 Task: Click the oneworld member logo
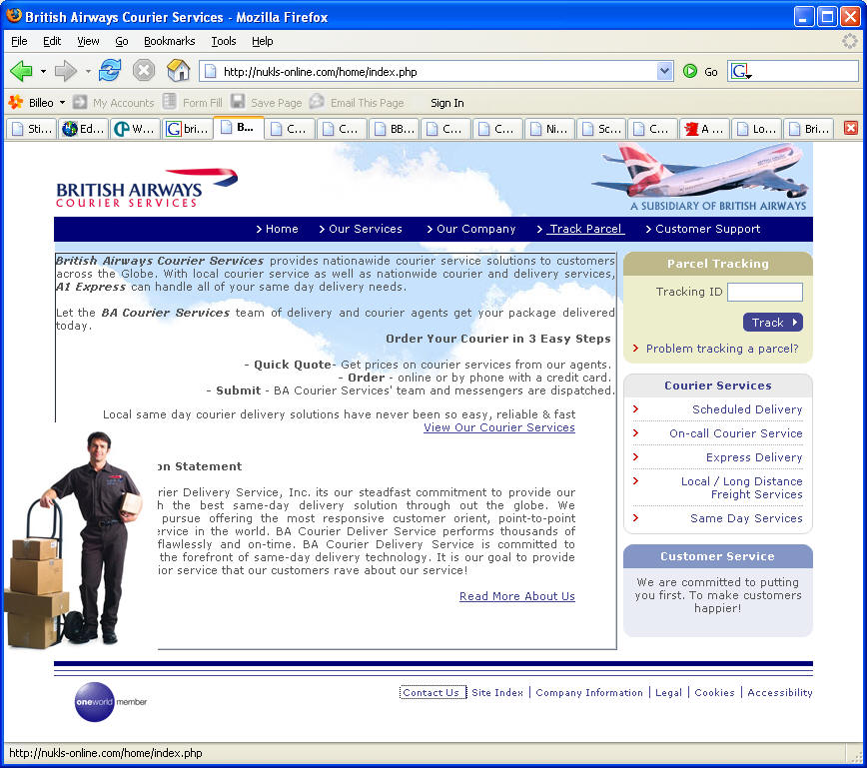click(111, 702)
